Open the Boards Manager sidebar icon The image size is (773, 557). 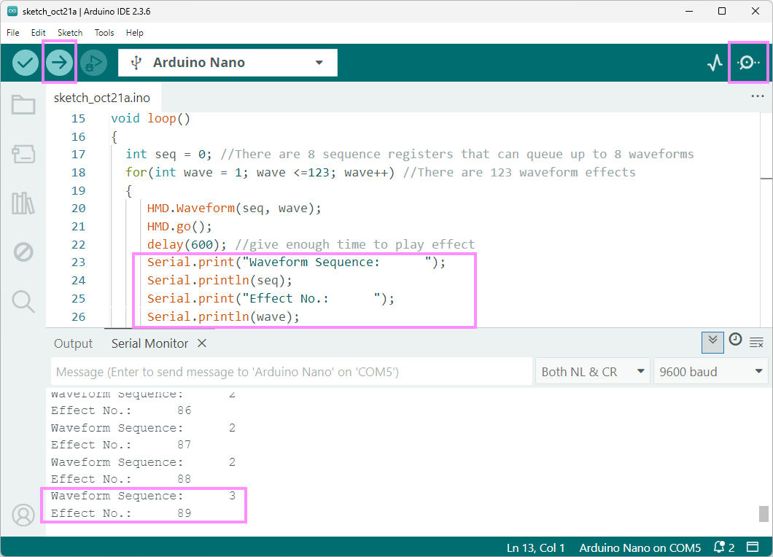coord(23,154)
